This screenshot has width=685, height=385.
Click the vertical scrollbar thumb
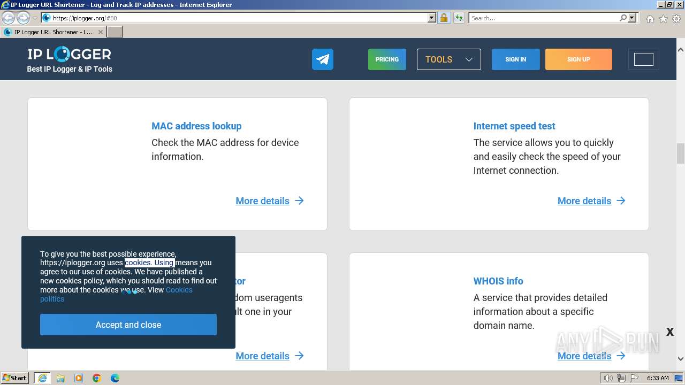[681, 153]
